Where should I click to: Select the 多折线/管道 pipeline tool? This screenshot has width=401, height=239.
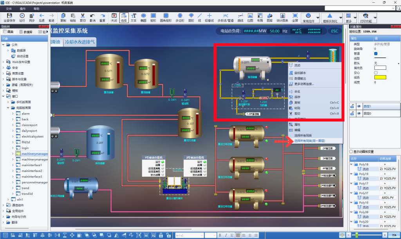[x=225, y=17]
